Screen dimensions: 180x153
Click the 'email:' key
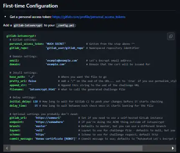click(14, 61)
